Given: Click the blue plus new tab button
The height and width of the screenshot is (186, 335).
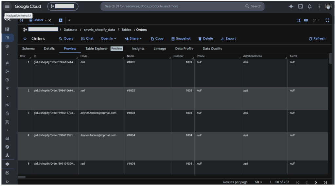Looking at the screenshot, I should coord(61,20).
